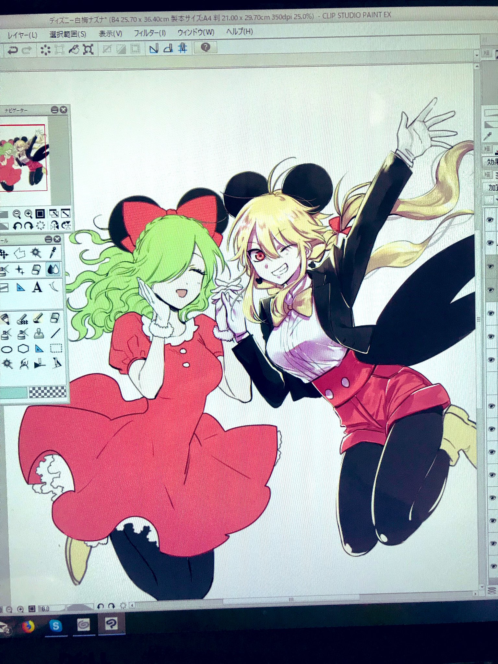Open the ヘルプ(H) menu
The image size is (498, 664).
pyautogui.click(x=239, y=31)
